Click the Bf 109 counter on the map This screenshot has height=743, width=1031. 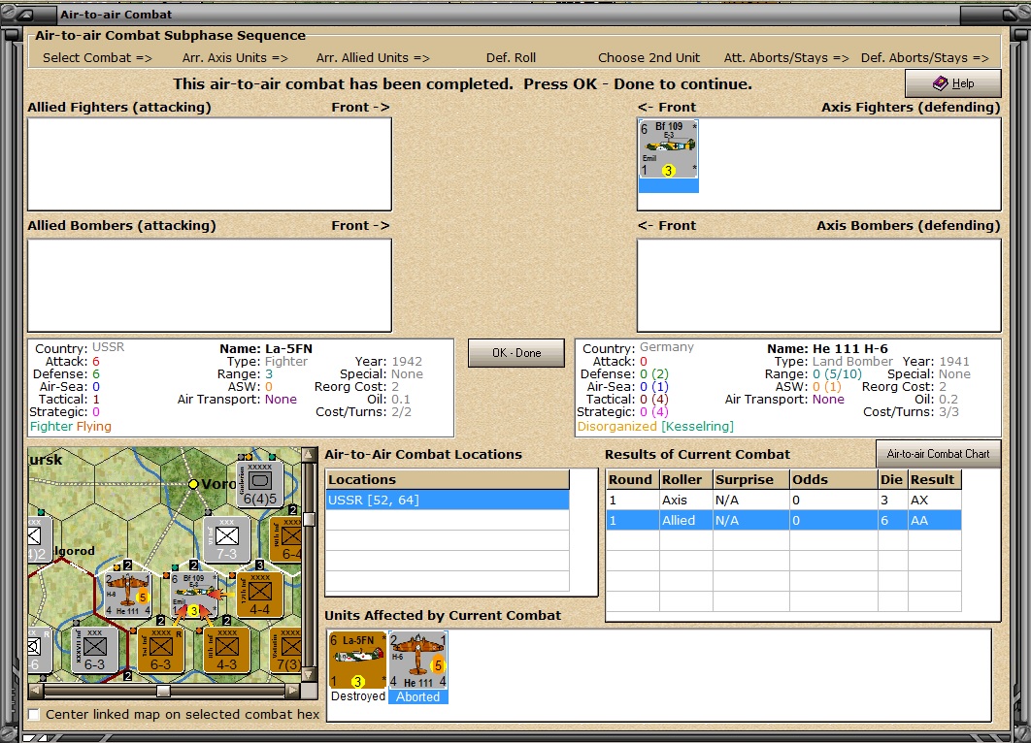pos(194,595)
